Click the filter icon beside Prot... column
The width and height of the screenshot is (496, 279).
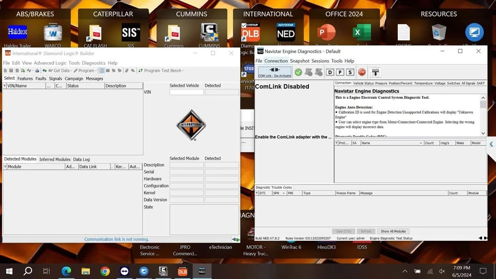336,143
